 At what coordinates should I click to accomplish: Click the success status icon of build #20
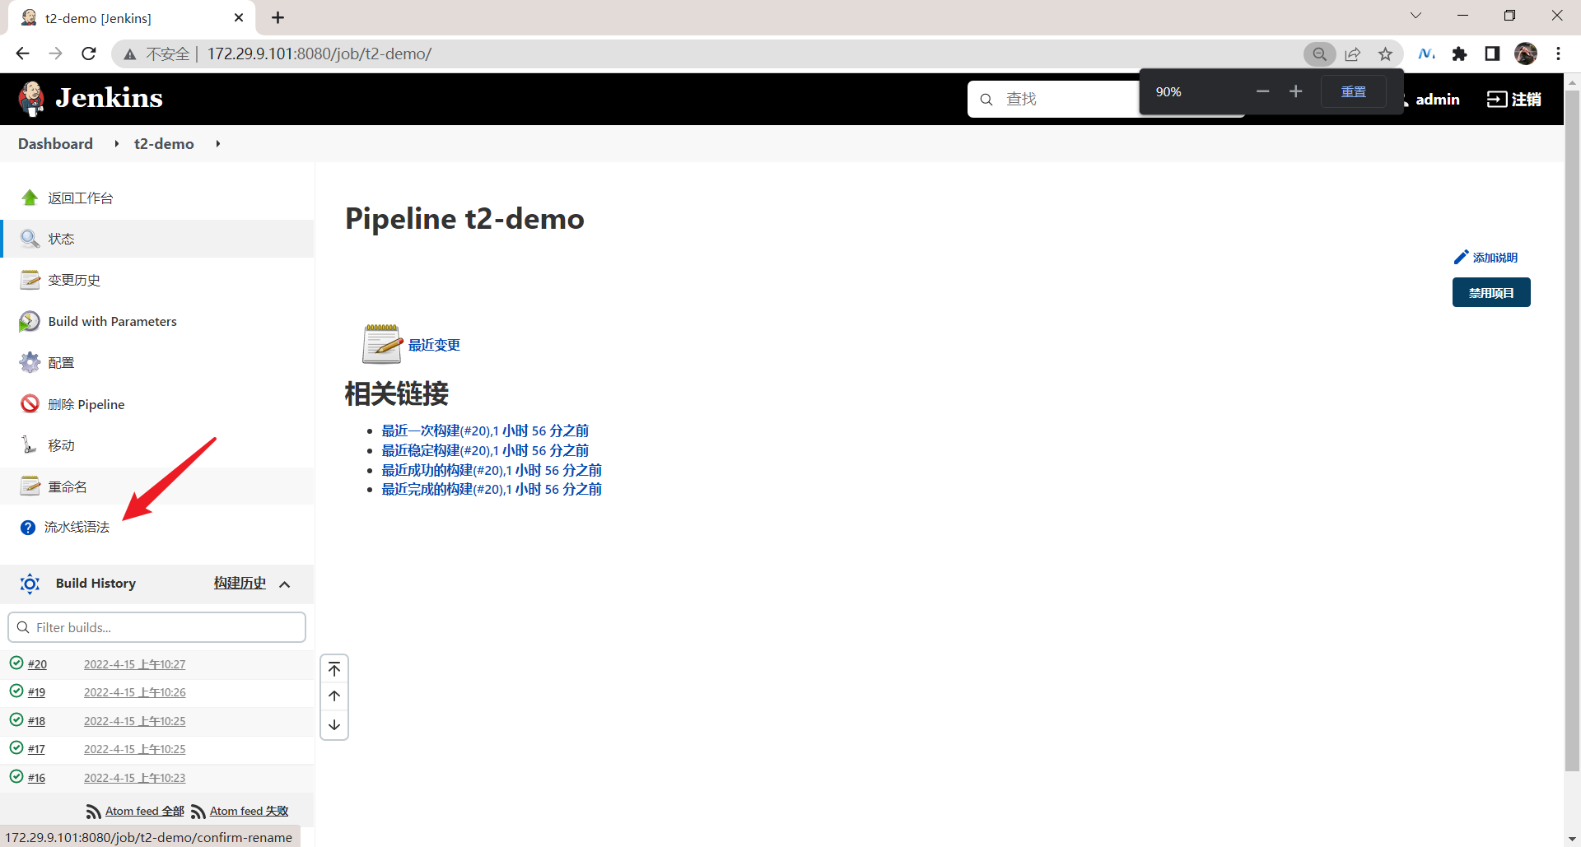(16, 663)
